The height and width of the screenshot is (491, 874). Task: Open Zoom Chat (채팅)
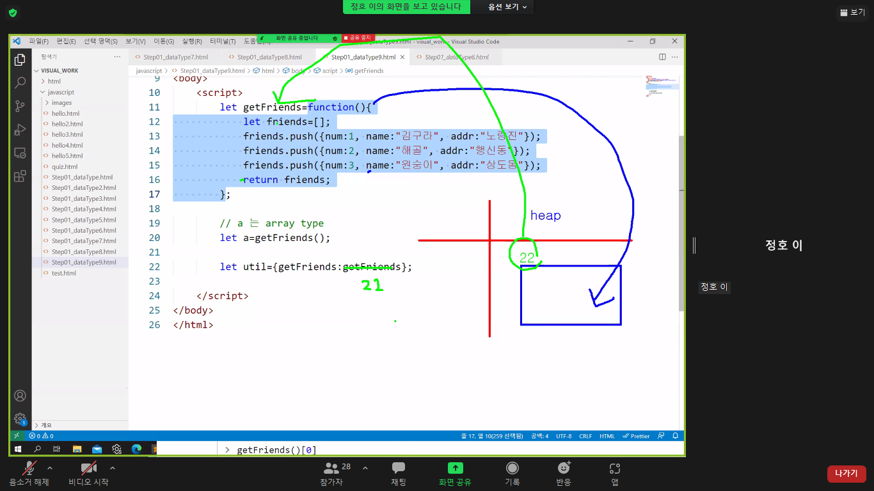coord(399,474)
